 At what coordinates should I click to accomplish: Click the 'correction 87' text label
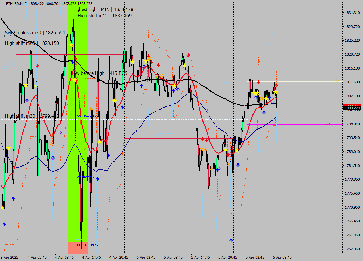tap(88, 245)
